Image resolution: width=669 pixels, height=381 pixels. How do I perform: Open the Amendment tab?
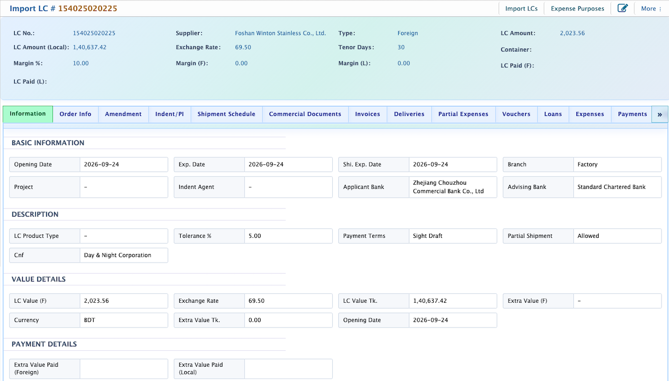point(123,114)
